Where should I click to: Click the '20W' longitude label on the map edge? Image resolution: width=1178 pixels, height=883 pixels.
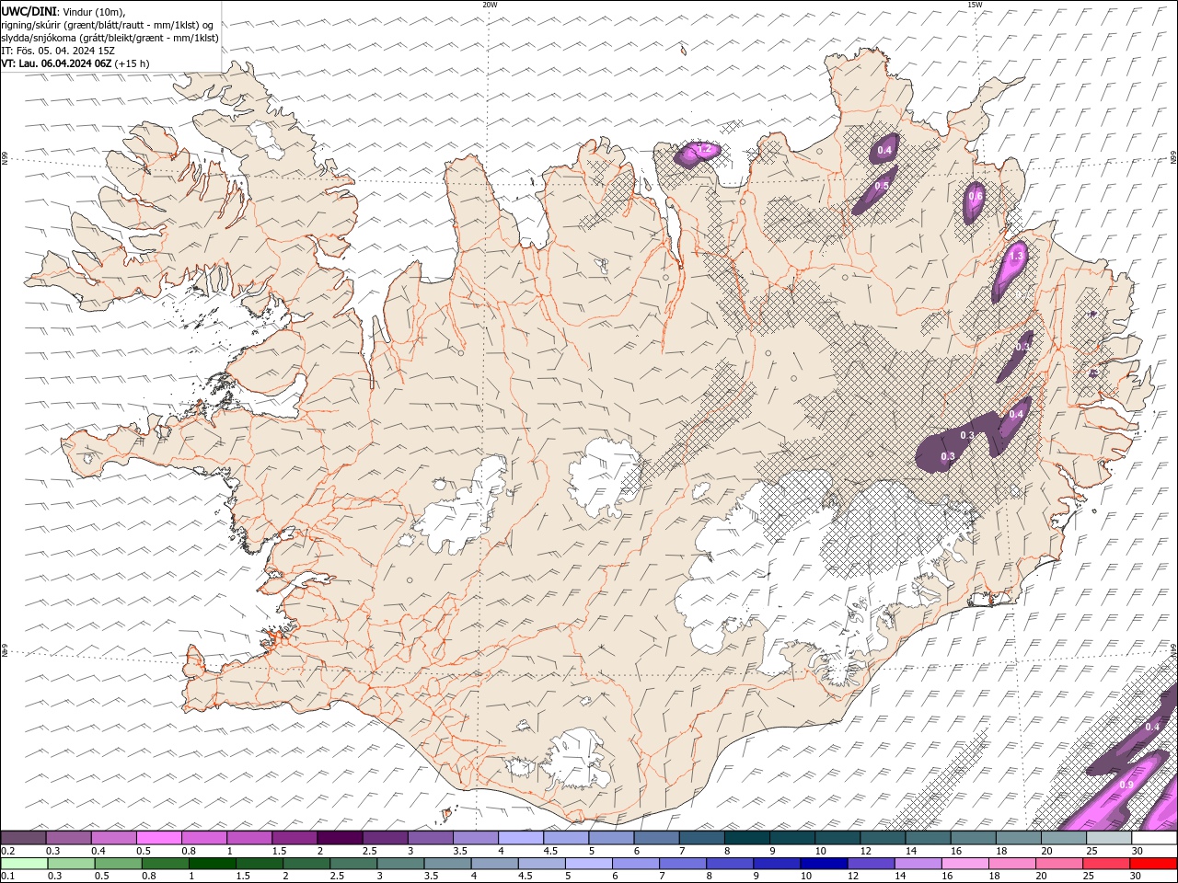pos(491,5)
